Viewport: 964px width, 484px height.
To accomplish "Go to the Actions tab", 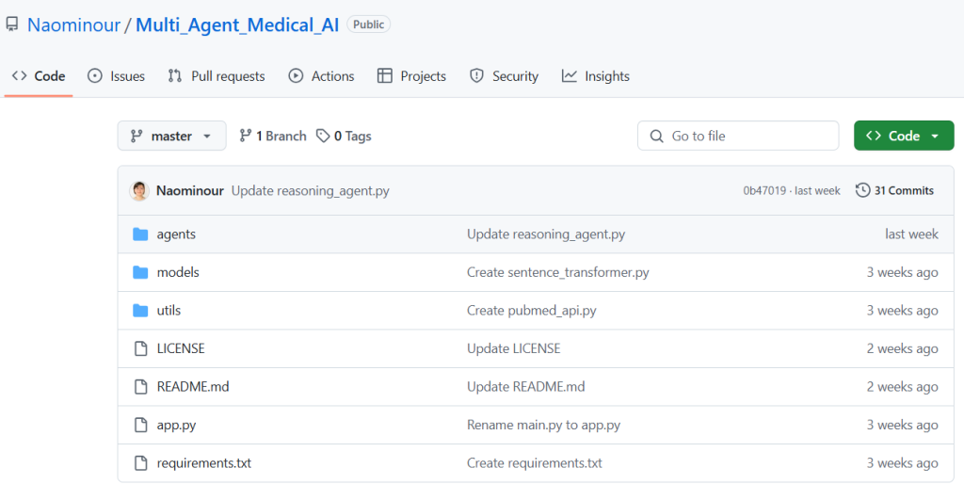I will point(321,76).
